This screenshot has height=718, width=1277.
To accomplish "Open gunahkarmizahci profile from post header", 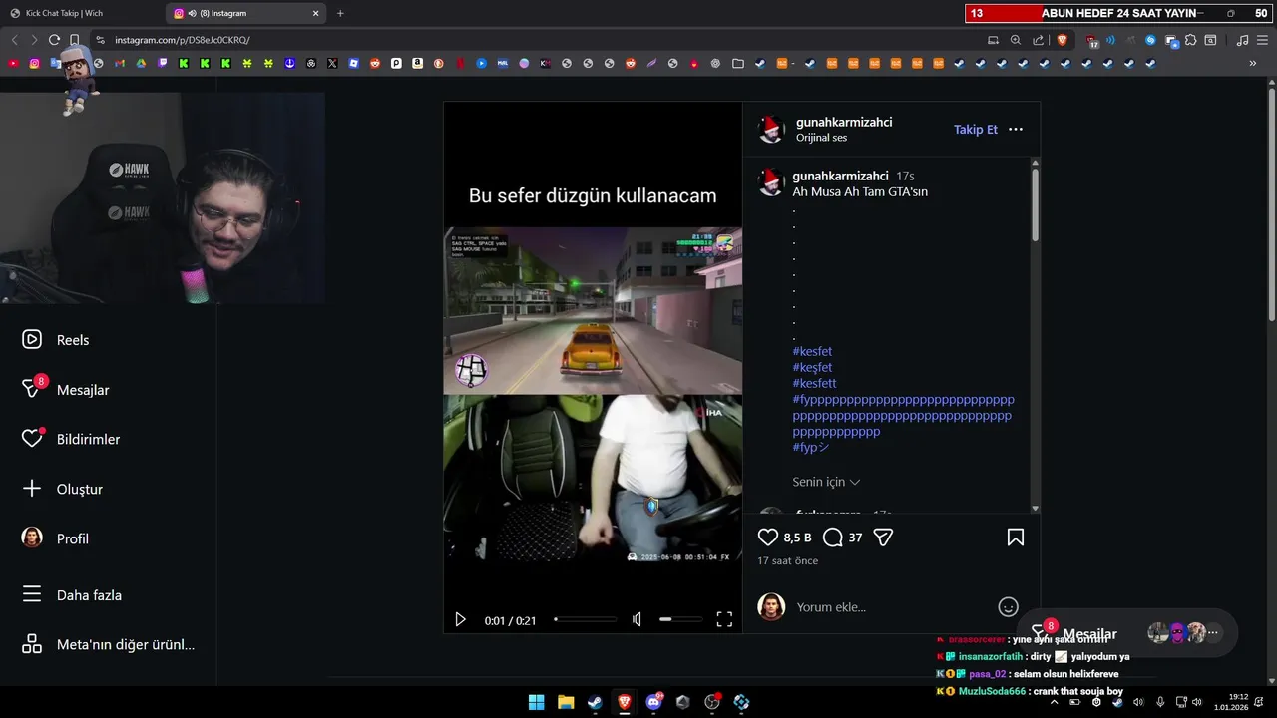I will pos(844,122).
